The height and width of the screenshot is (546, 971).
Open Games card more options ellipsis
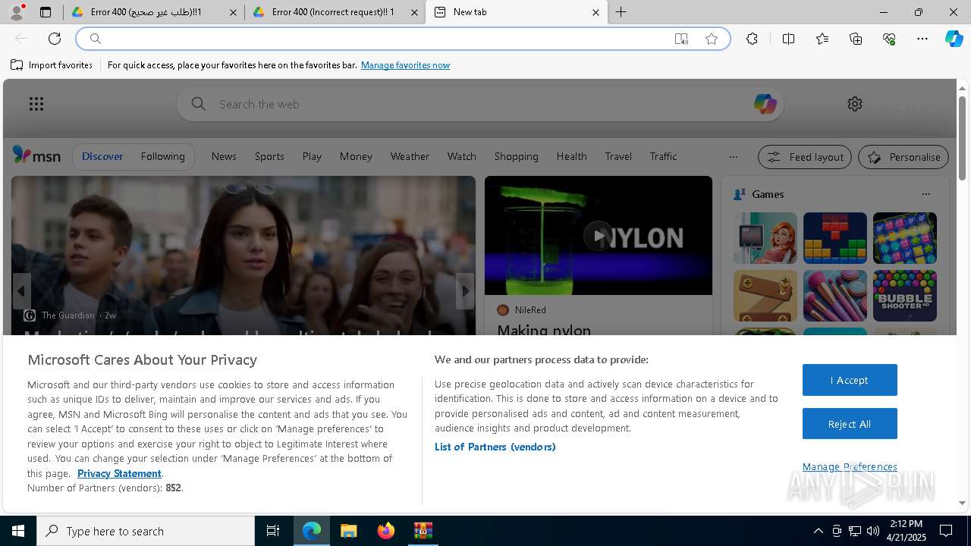[x=925, y=194]
